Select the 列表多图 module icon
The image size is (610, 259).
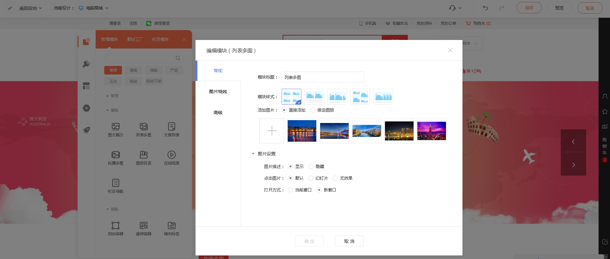tap(144, 126)
